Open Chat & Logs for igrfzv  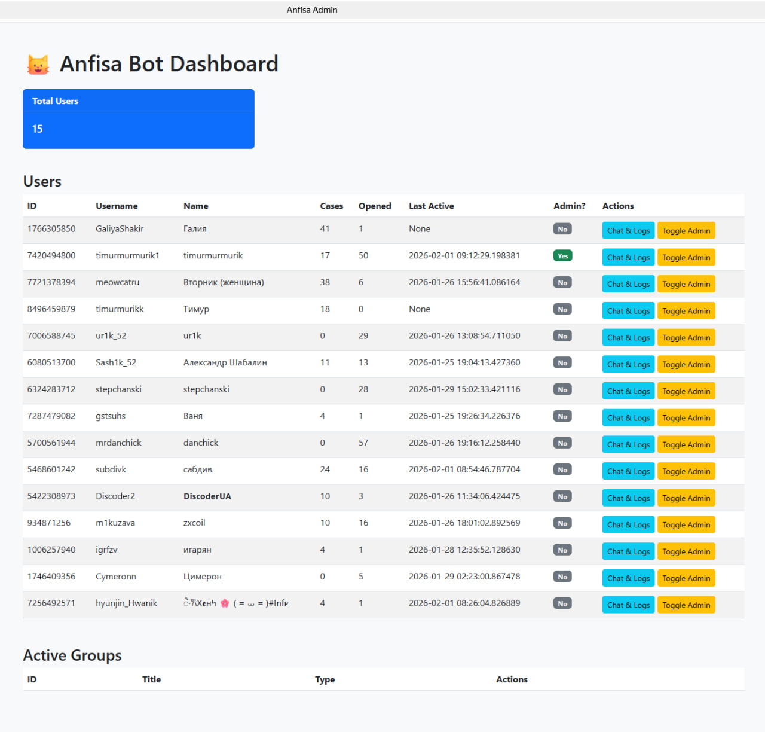click(628, 551)
